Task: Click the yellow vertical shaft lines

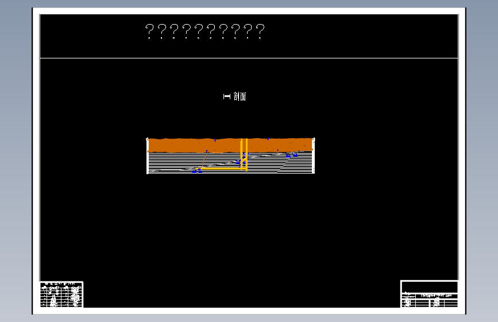Action: (244, 154)
